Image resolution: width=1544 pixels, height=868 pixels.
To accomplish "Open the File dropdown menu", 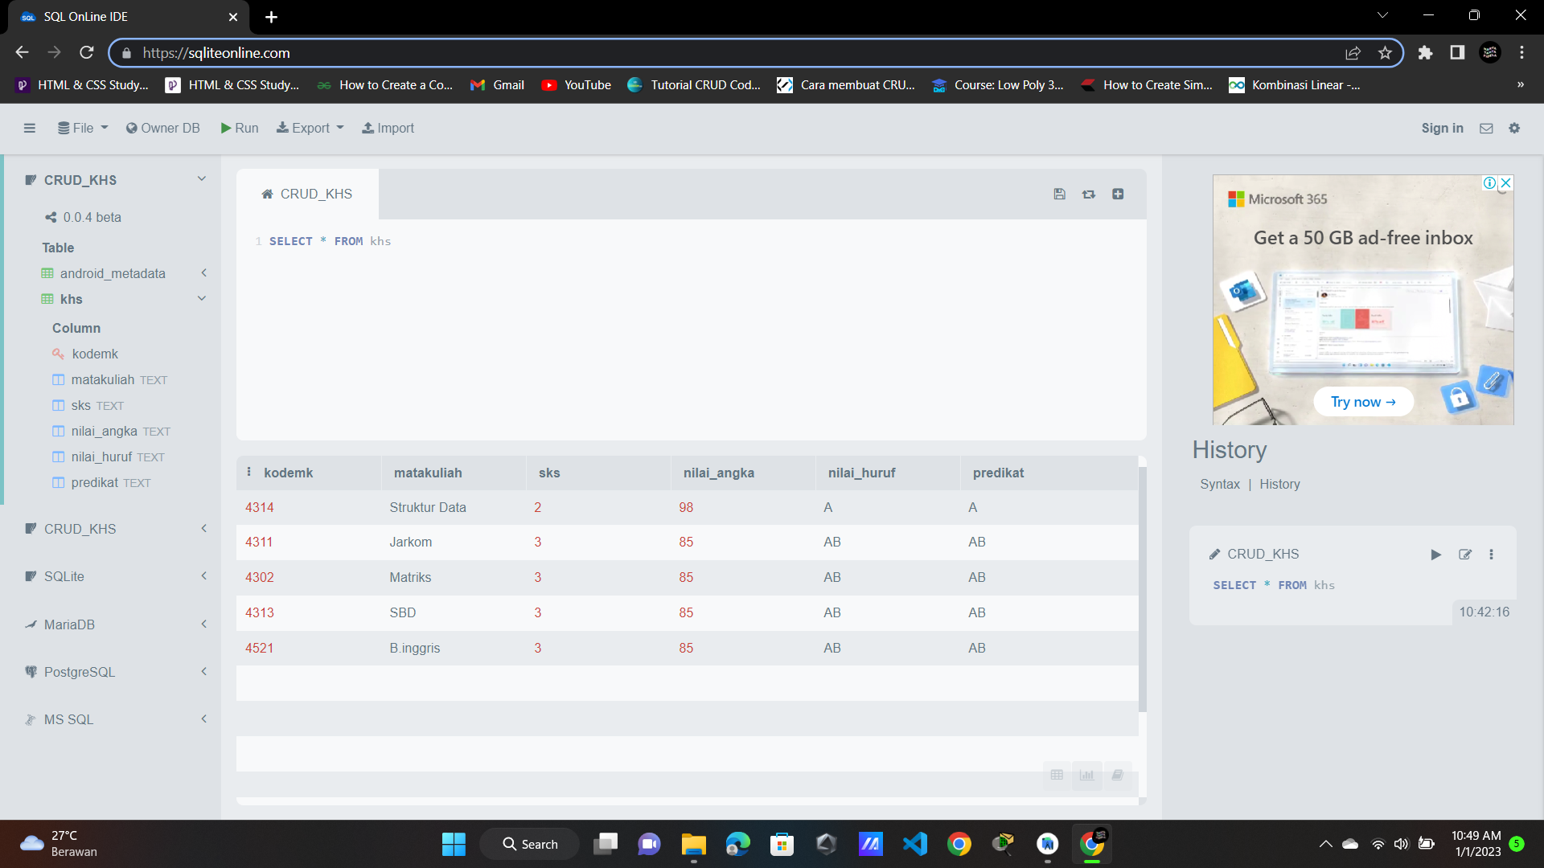I will [x=83, y=128].
